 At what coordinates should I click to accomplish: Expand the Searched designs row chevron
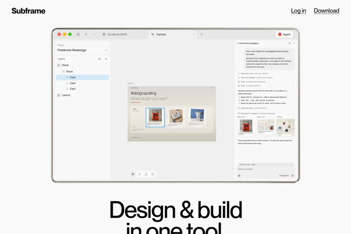pyautogui.click(x=292, y=78)
